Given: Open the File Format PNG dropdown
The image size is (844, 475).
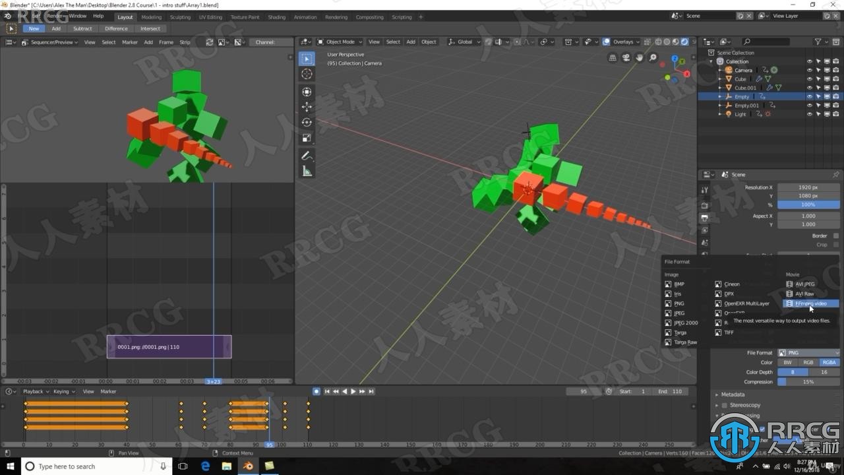Looking at the screenshot, I should pyautogui.click(x=809, y=353).
